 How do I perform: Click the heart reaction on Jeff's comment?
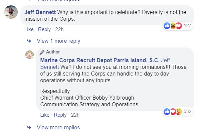[179, 26]
